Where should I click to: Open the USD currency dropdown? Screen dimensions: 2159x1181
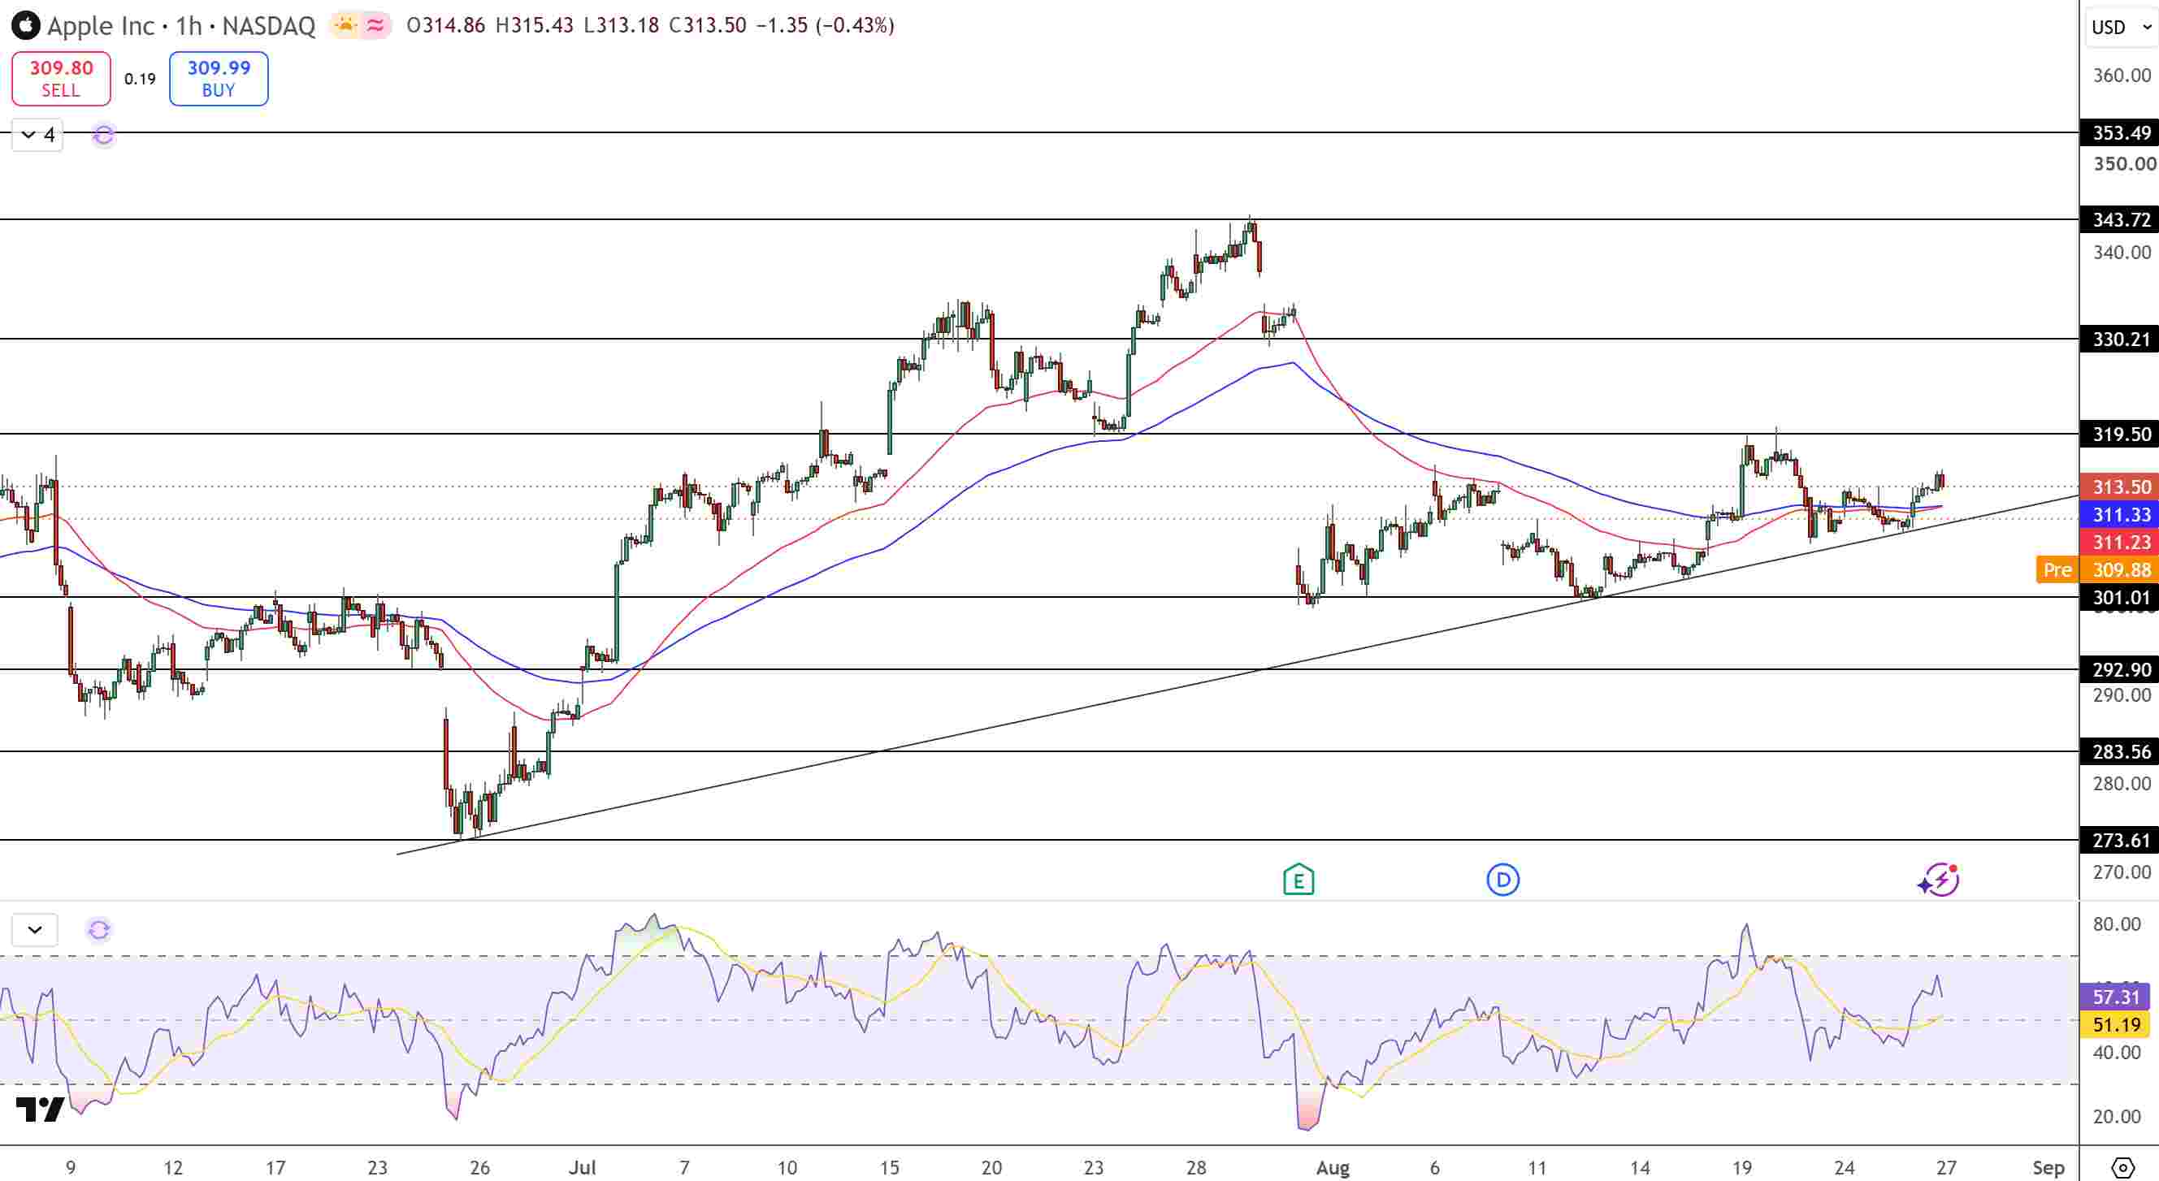2121,27
